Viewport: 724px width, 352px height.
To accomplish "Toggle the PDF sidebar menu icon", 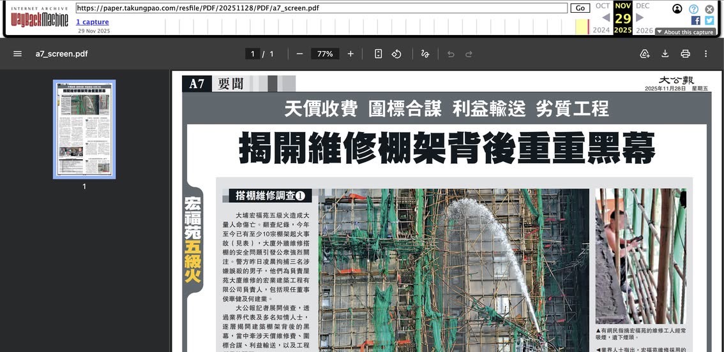I will coord(17,54).
